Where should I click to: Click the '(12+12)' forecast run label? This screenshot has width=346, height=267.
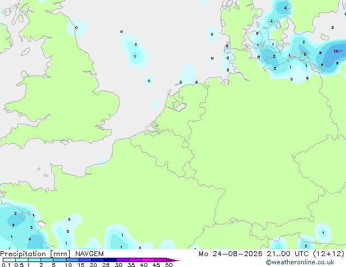click(x=329, y=254)
